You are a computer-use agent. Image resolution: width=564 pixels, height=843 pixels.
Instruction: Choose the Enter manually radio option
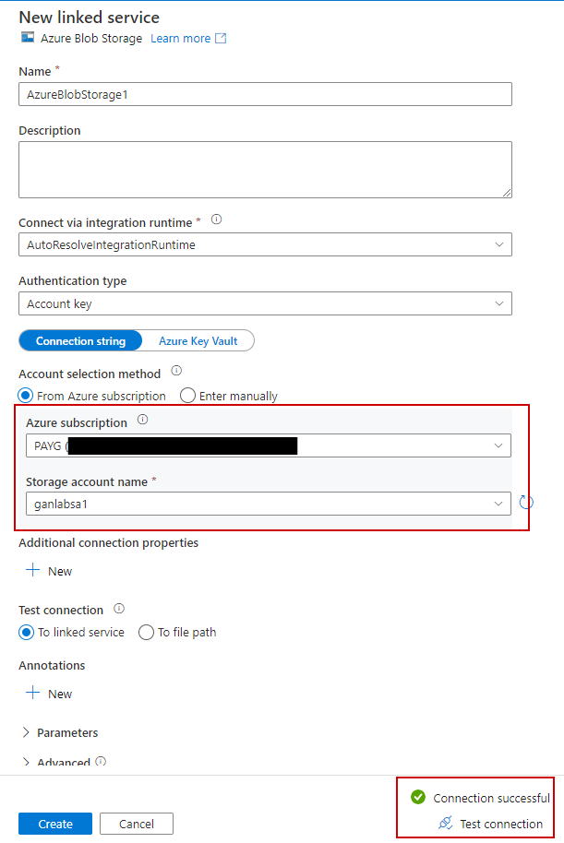coord(188,396)
